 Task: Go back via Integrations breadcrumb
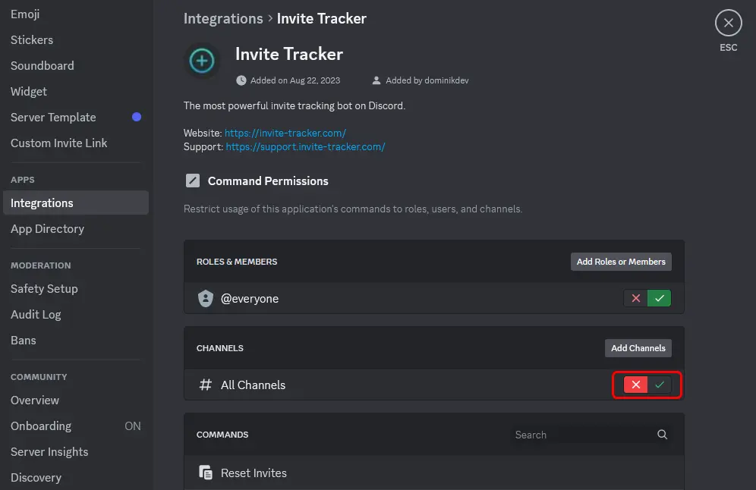point(223,18)
